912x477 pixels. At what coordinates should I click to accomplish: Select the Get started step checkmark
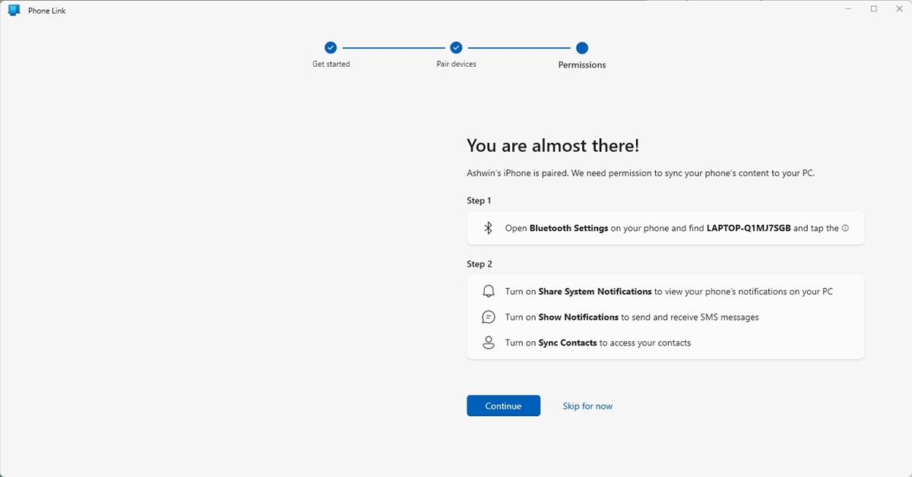click(x=331, y=48)
